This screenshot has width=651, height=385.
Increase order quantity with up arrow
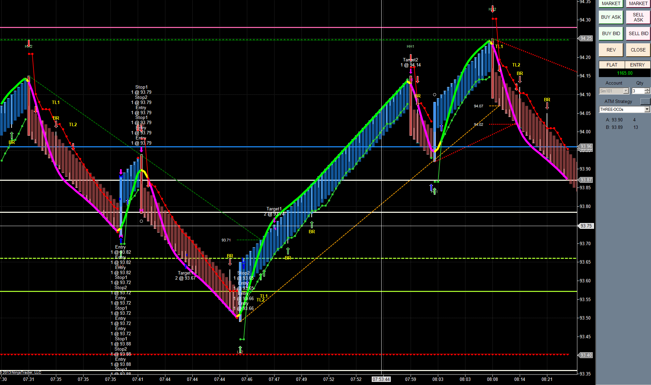[647, 89]
